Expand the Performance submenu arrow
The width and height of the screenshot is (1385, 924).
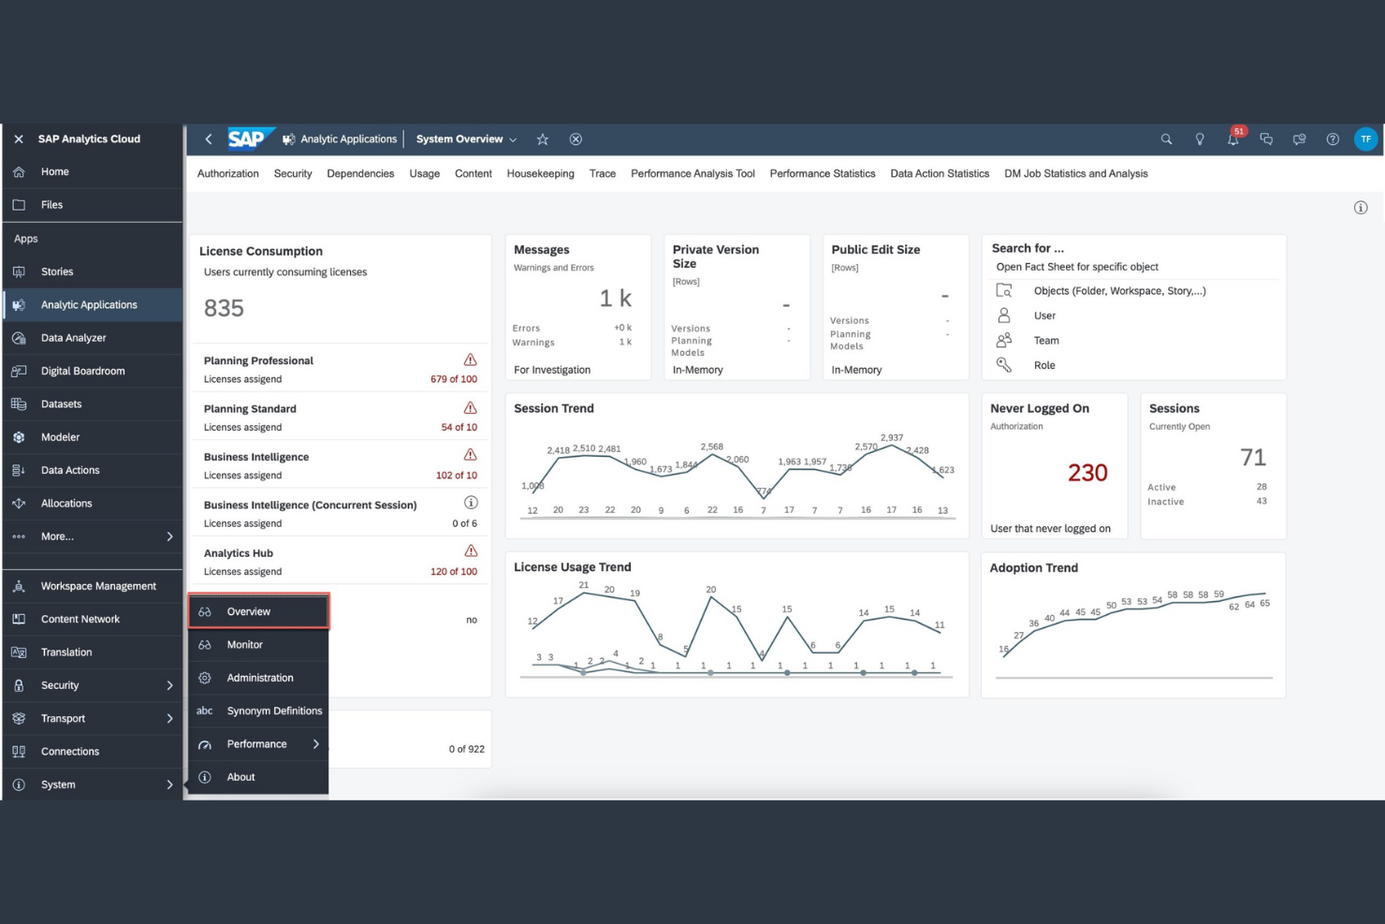316,744
